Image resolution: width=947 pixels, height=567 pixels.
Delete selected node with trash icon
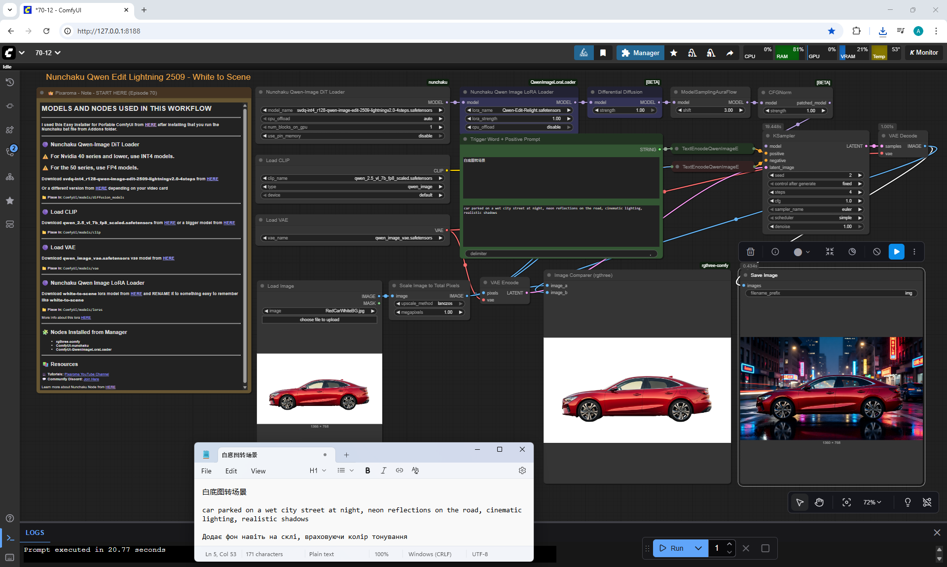[750, 252]
